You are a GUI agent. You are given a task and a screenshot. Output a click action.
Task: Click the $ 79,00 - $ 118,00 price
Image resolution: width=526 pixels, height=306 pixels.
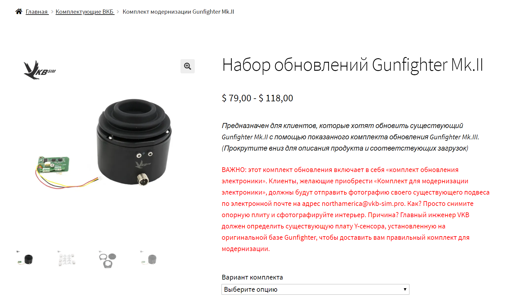(257, 98)
